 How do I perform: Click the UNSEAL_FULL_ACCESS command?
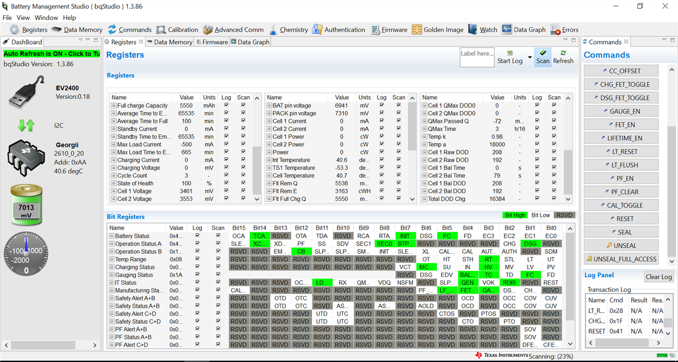621,259
